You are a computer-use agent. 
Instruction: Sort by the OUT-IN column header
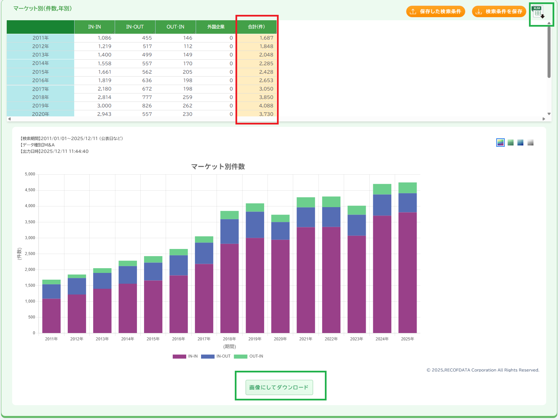(x=175, y=27)
